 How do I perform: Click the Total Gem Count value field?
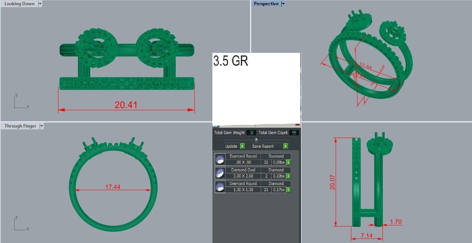tap(294, 133)
